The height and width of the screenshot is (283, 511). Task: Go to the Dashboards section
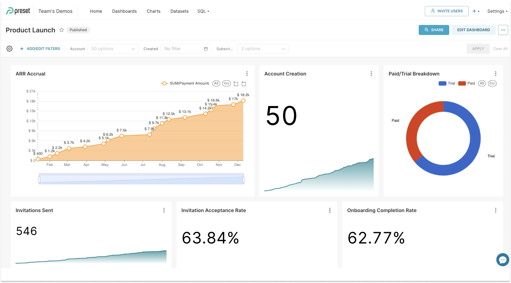tap(124, 11)
